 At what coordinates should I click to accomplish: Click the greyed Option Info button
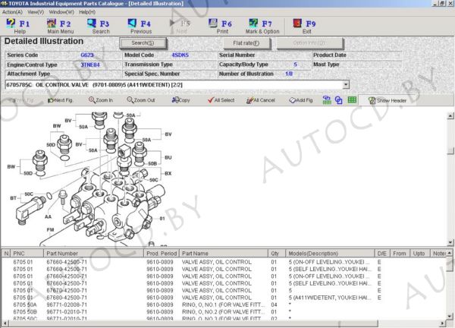(x=309, y=43)
